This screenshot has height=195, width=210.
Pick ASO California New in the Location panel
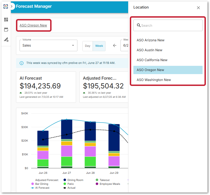(152, 60)
